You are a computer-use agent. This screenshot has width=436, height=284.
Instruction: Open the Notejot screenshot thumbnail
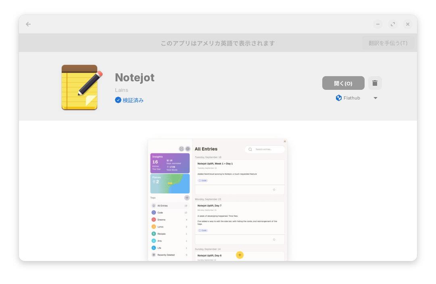coord(218,200)
